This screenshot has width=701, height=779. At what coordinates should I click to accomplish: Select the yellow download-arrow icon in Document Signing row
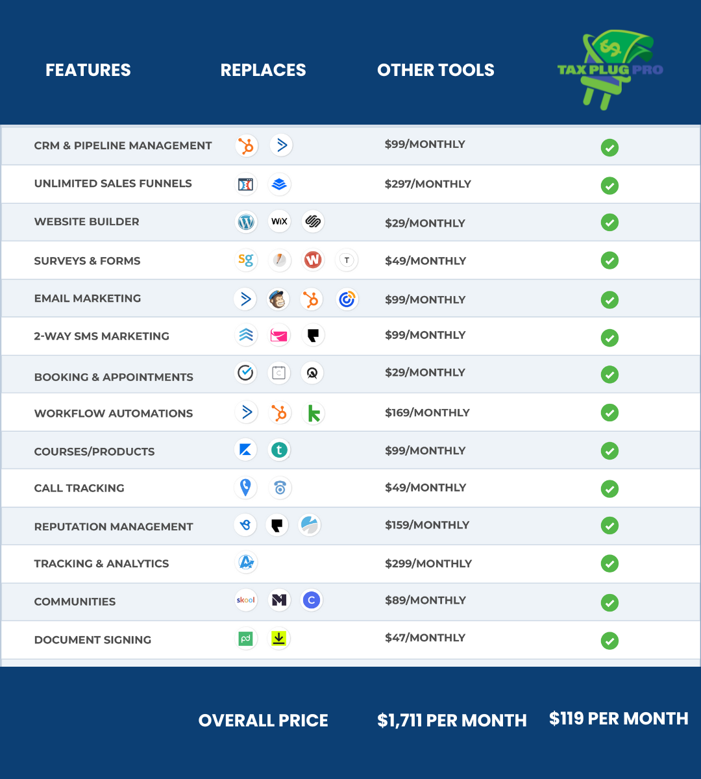(278, 639)
